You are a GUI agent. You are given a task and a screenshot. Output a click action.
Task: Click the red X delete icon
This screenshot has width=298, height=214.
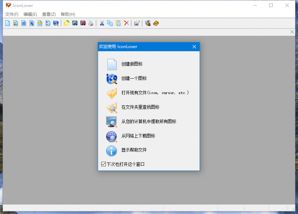(126, 23)
